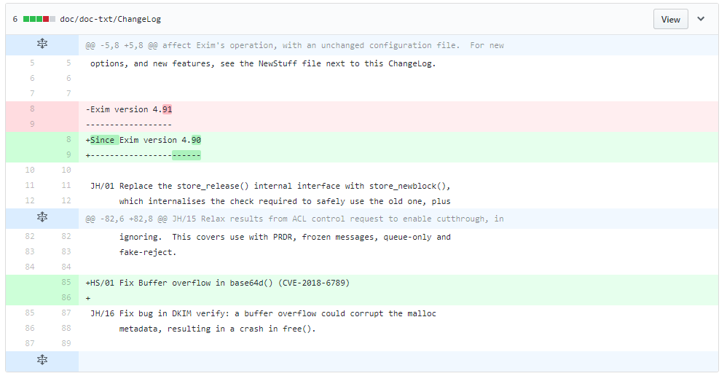
Task: Expand hidden lines between lines 12 and 82
Action: click(42, 218)
